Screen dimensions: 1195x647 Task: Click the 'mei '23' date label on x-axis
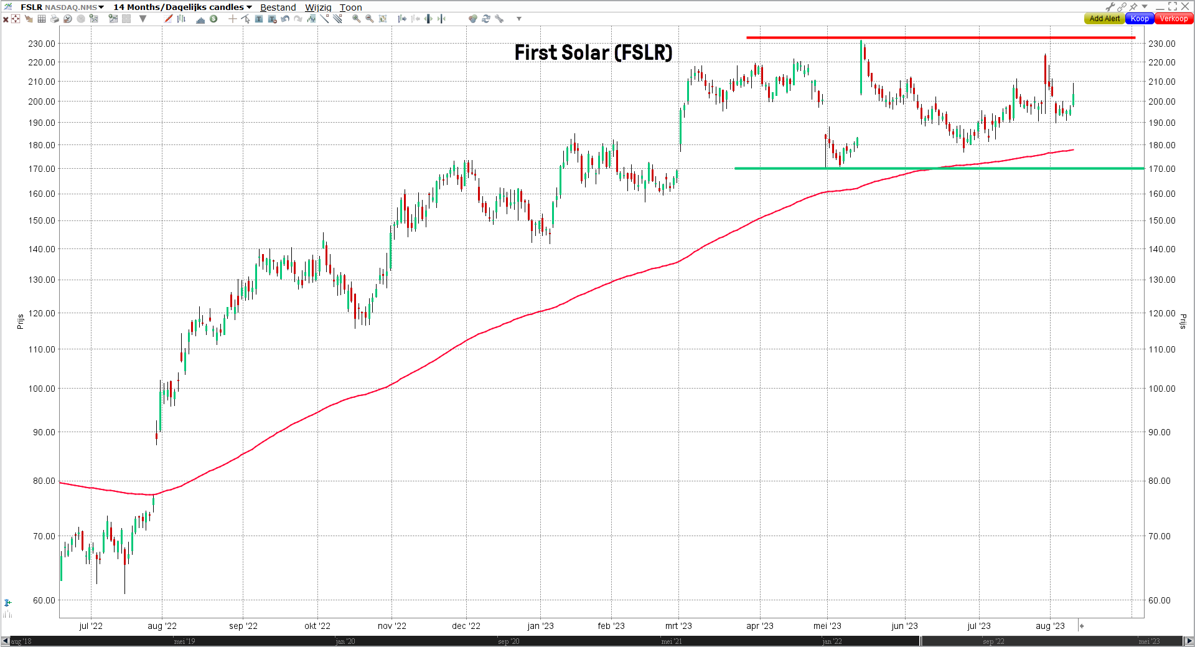tap(827, 626)
